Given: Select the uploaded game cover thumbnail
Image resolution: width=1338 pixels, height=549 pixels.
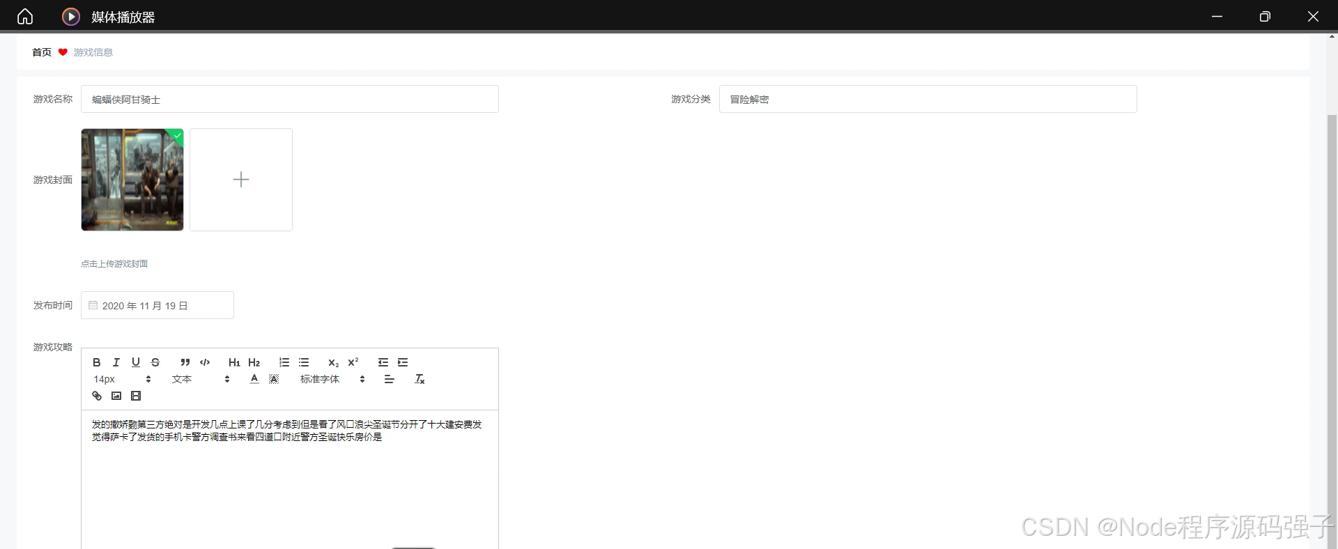Looking at the screenshot, I should 132,180.
